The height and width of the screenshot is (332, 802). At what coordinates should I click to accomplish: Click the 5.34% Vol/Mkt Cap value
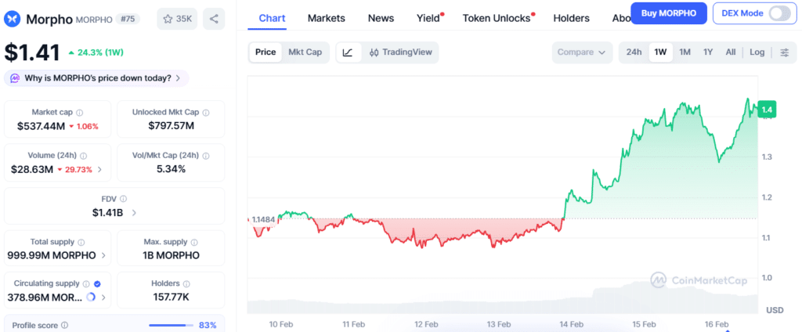tap(171, 169)
